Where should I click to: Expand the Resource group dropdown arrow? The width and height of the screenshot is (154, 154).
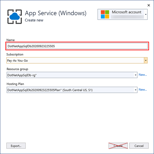136,75
